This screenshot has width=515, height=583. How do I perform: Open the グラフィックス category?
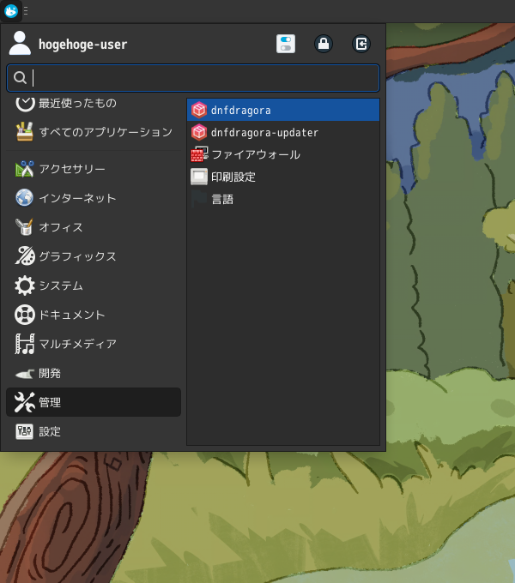94,256
